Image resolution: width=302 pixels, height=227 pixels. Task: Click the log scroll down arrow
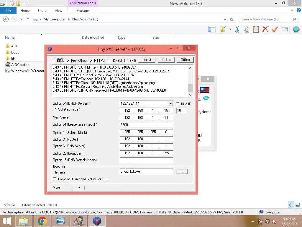190,95
